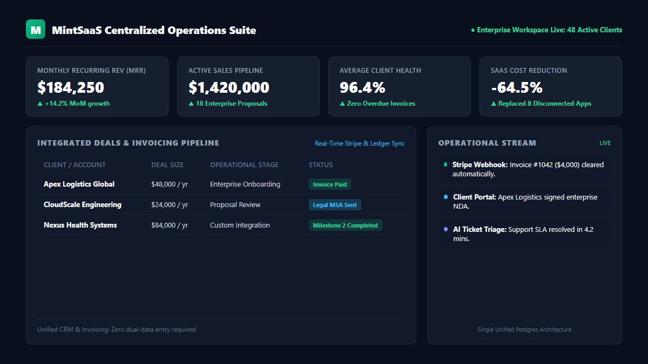The width and height of the screenshot is (648, 364).
Task: Click the Enterprise Workspace Live status text
Action: pos(546,30)
